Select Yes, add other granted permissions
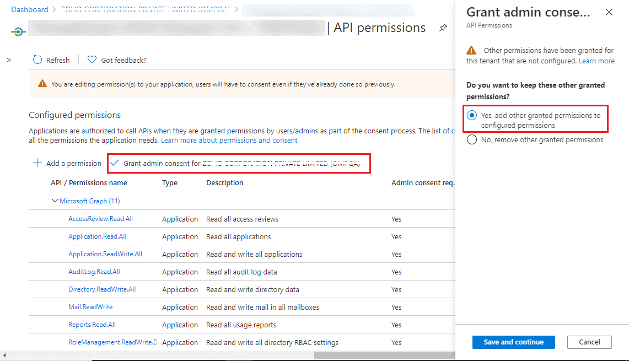This screenshot has height=361, width=629. pyautogui.click(x=471, y=115)
